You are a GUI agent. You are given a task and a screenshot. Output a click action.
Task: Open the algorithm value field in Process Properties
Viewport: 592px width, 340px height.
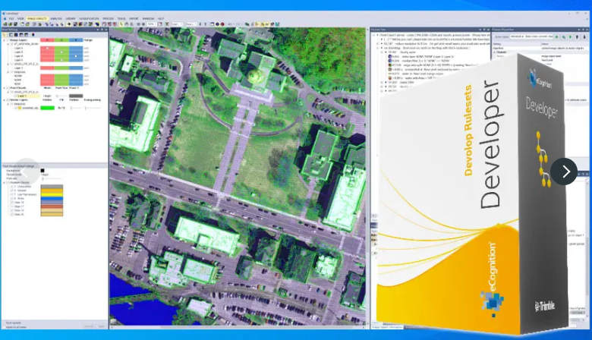(565, 49)
